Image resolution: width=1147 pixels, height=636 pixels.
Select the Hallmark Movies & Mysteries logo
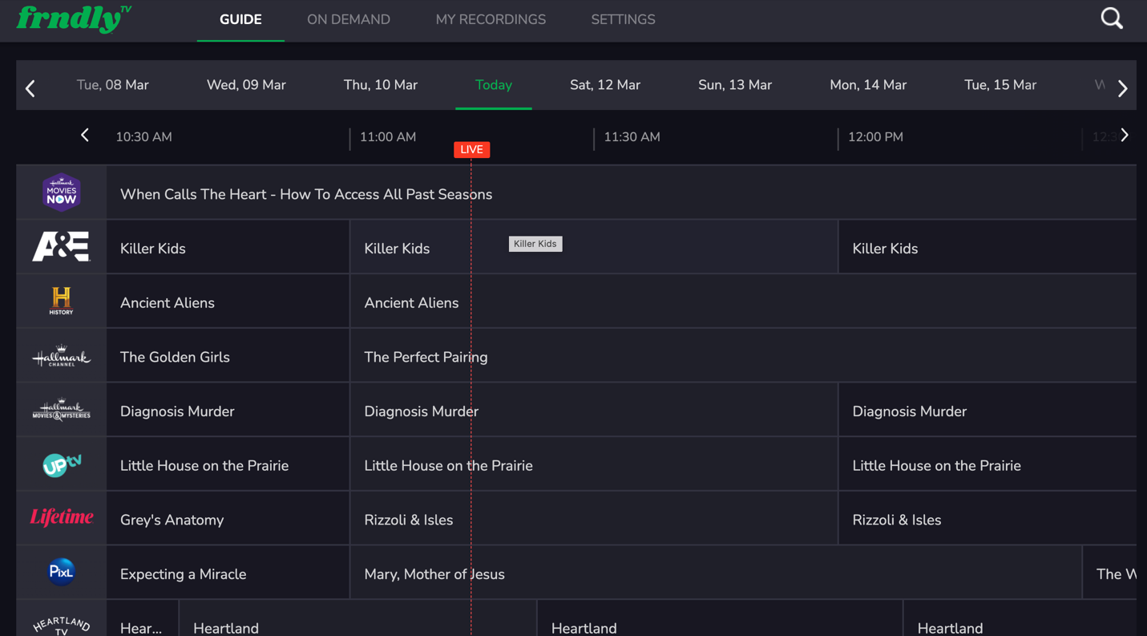(x=62, y=410)
